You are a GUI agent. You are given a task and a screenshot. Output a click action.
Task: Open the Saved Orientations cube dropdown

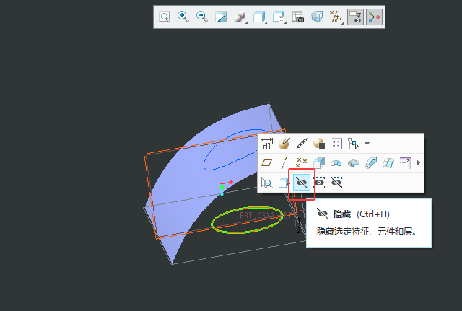coord(259,17)
